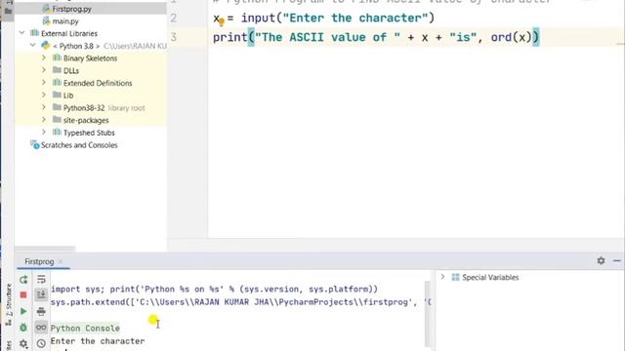
Task: Rerun the Python console
Action: 23,280
